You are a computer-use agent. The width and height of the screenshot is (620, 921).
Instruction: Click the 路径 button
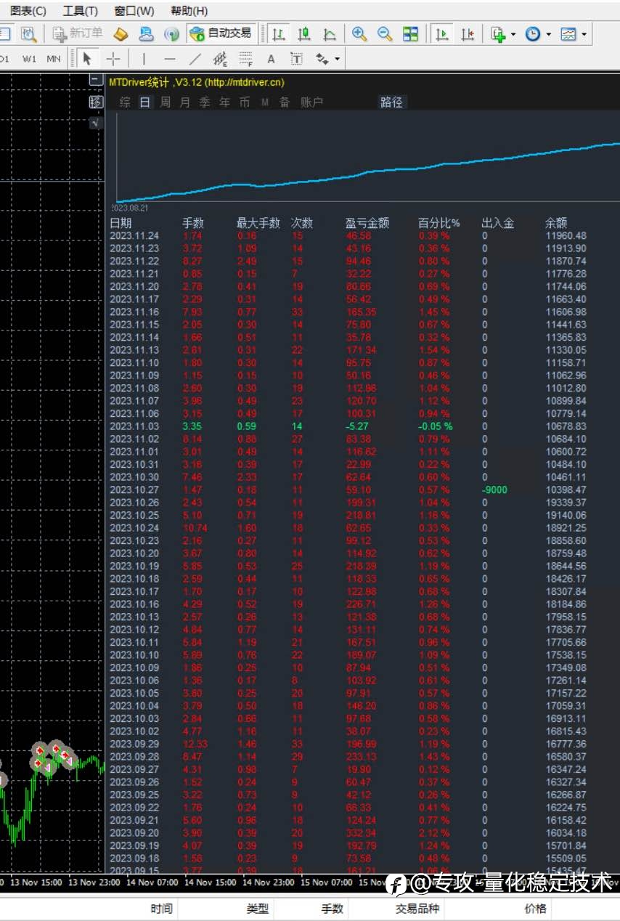click(391, 102)
